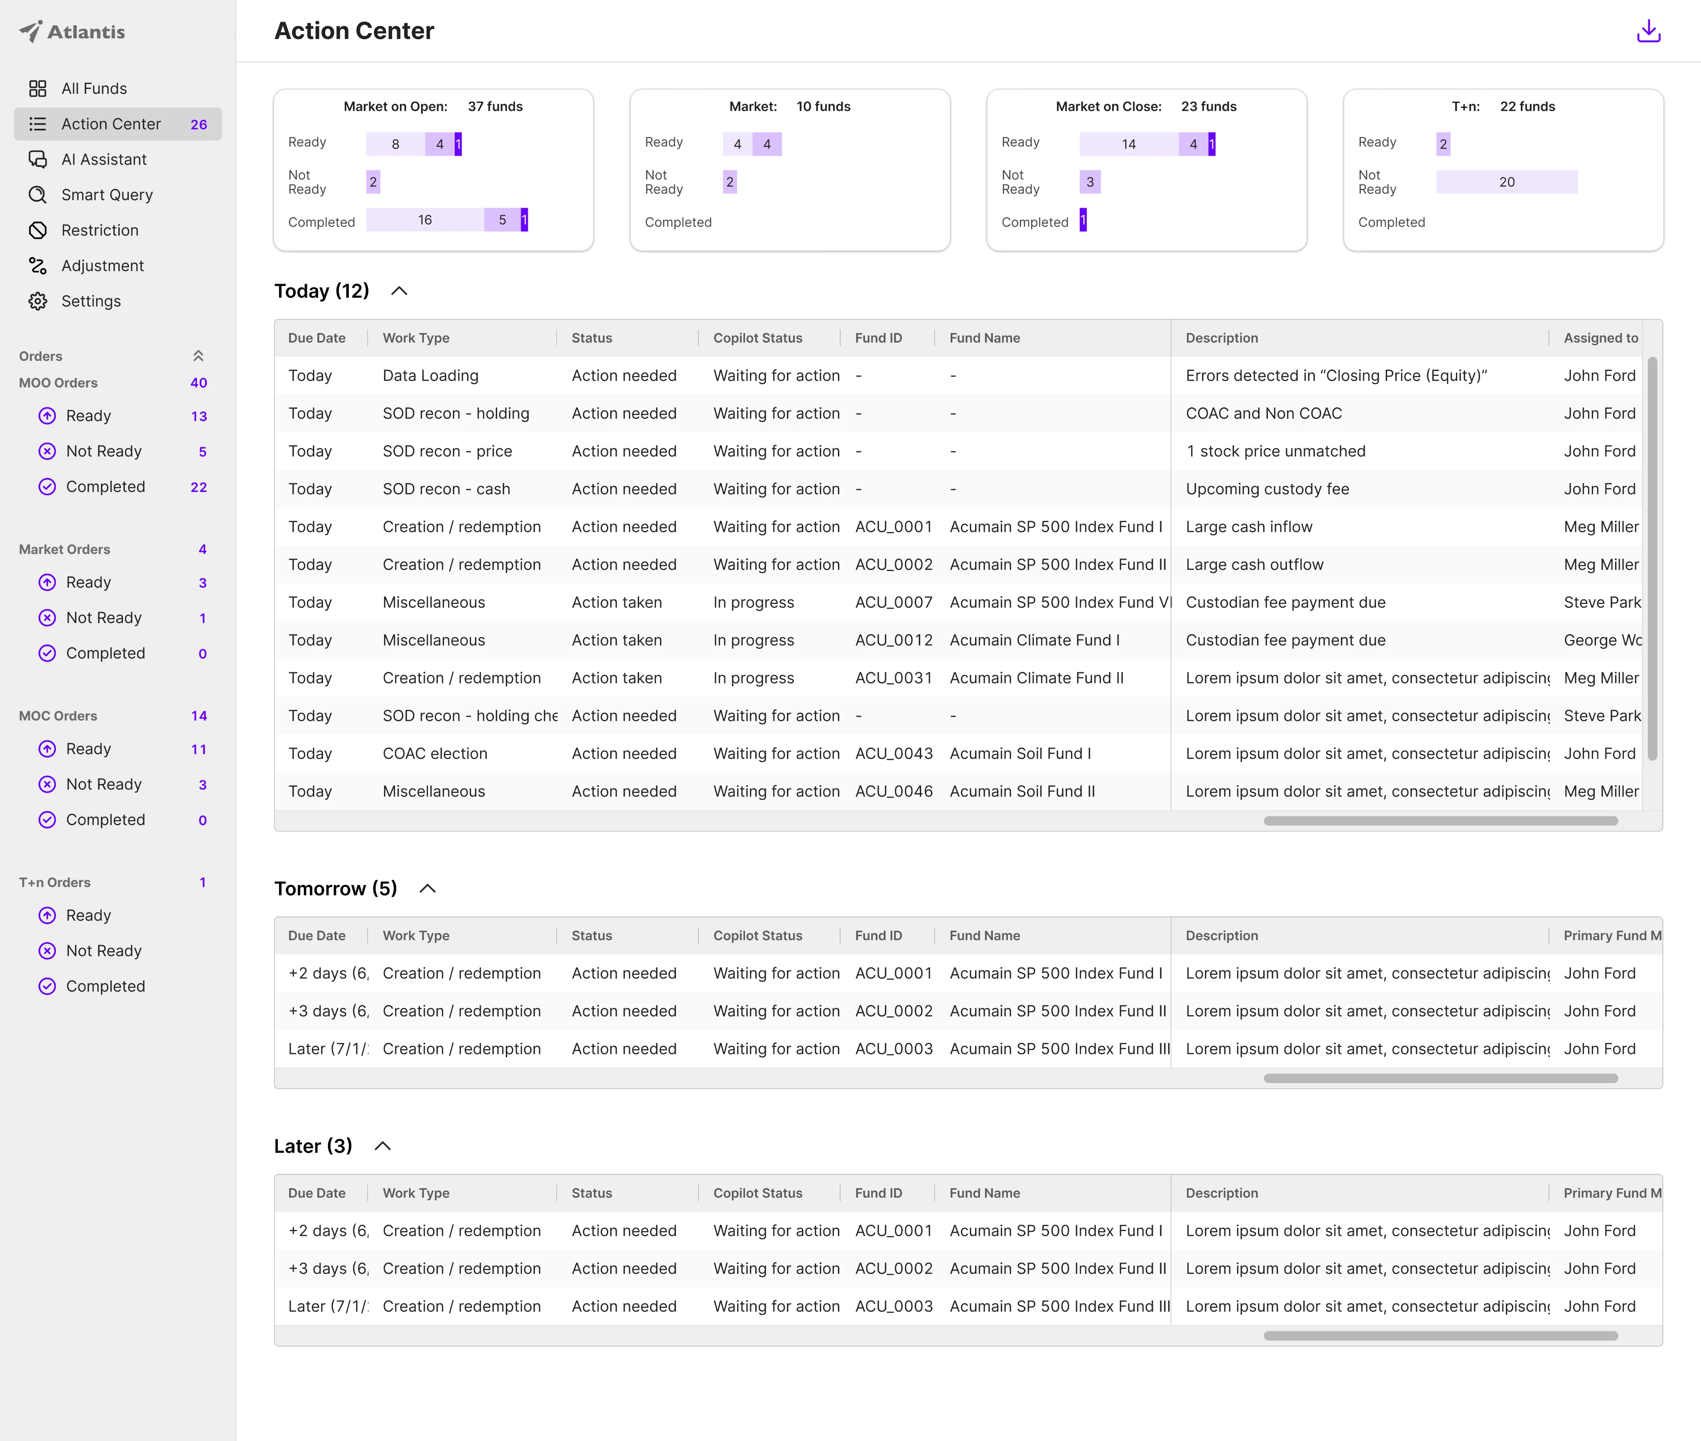Click the All Funds grid icon
1701x1441 pixels.
coord(37,88)
